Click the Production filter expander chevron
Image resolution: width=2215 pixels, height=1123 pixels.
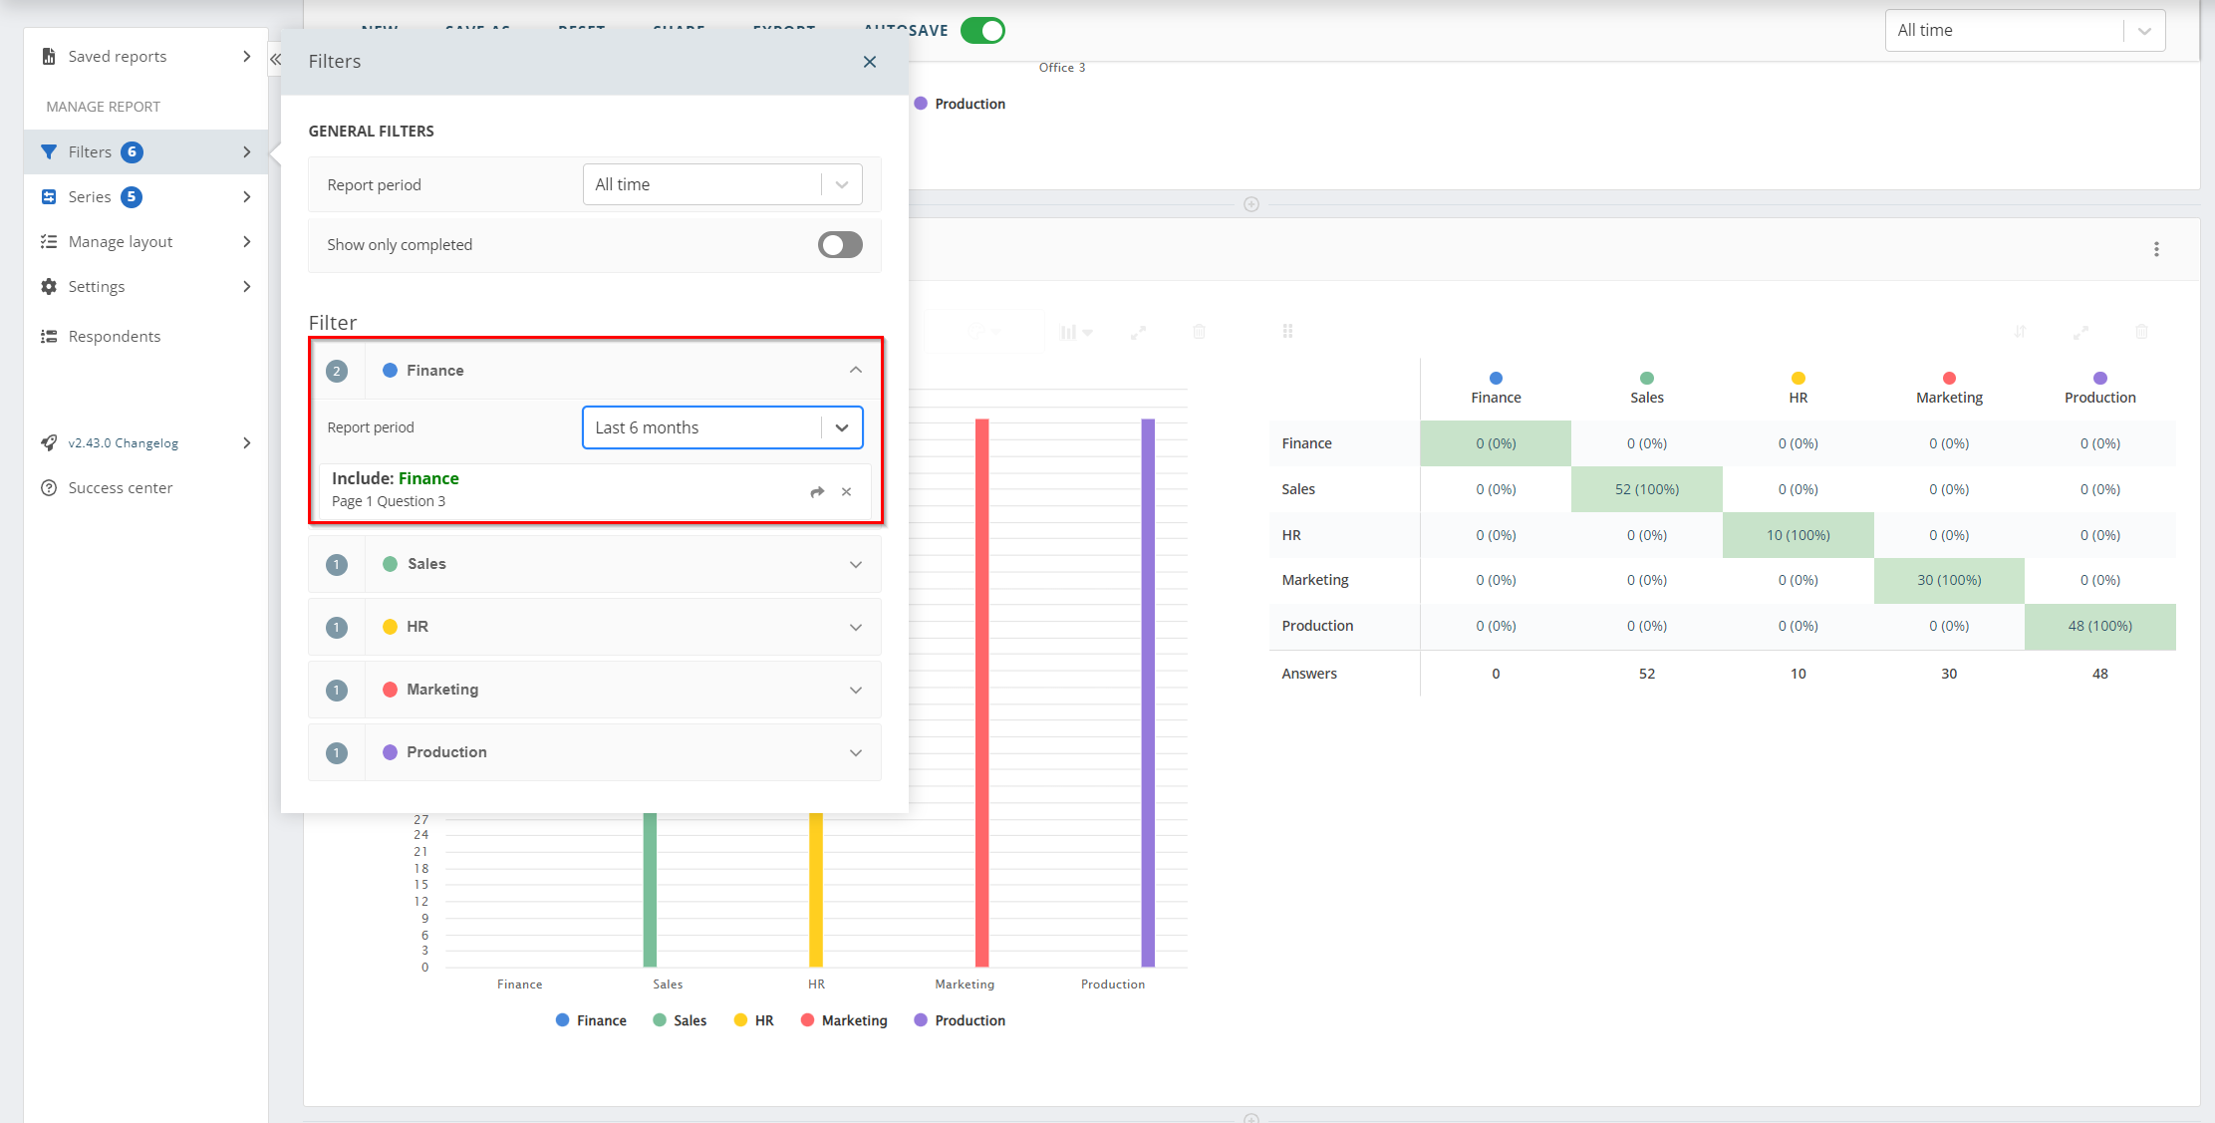tap(856, 752)
